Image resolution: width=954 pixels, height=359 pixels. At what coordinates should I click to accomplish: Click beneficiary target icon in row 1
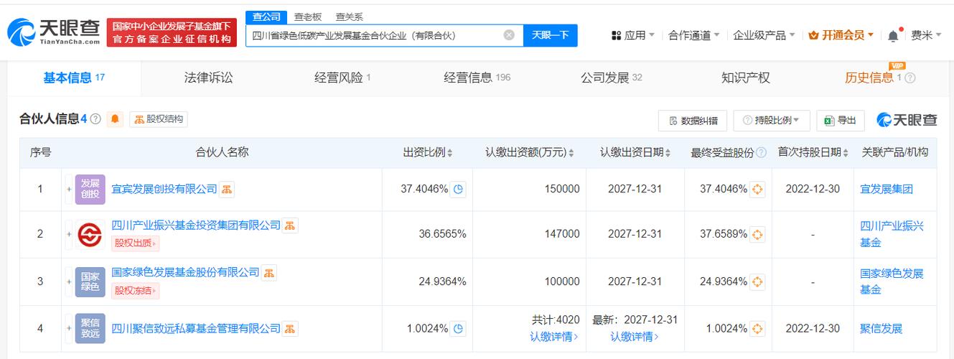[x=757, y=190]
